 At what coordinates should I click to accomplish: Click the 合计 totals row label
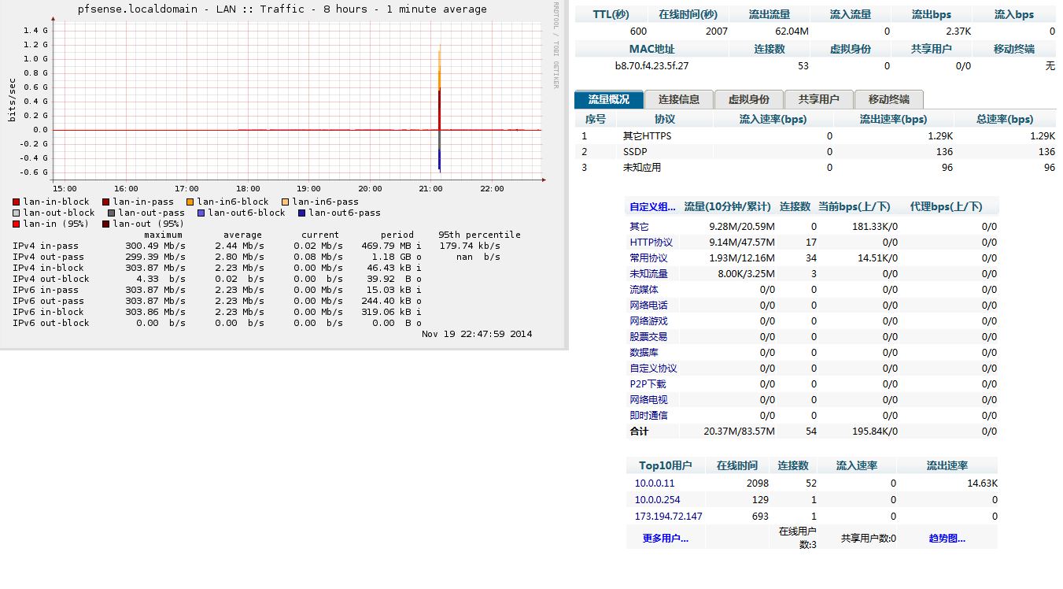(639, 432)
